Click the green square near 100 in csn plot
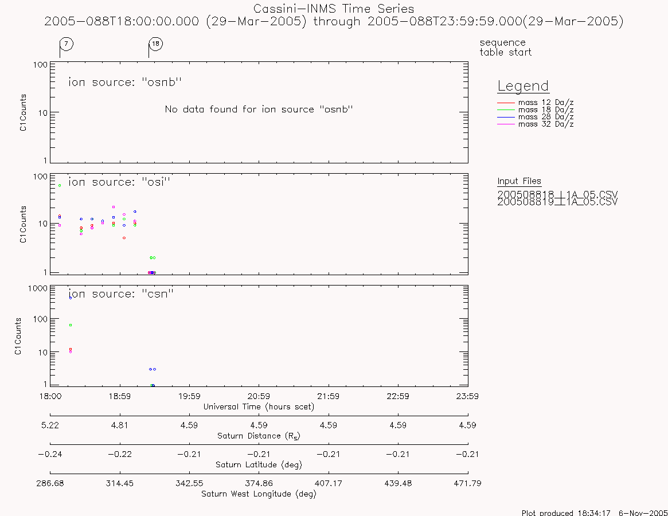Screen dimensions: 668x516 pos(71,325)
